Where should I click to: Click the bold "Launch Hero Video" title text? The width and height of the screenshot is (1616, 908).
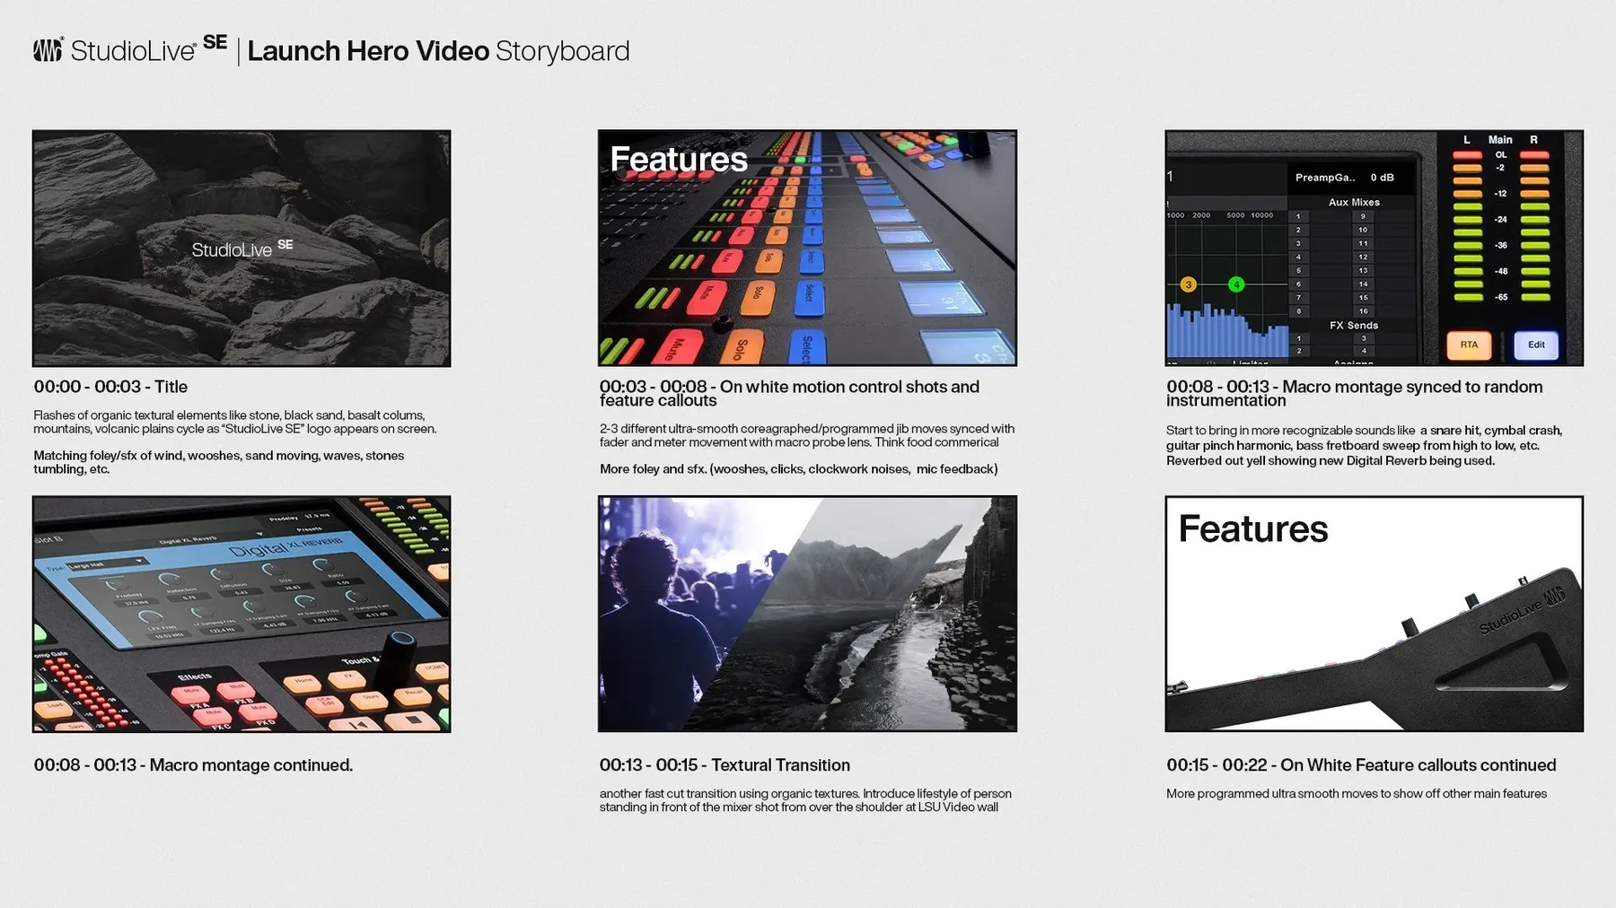[368, 51]
